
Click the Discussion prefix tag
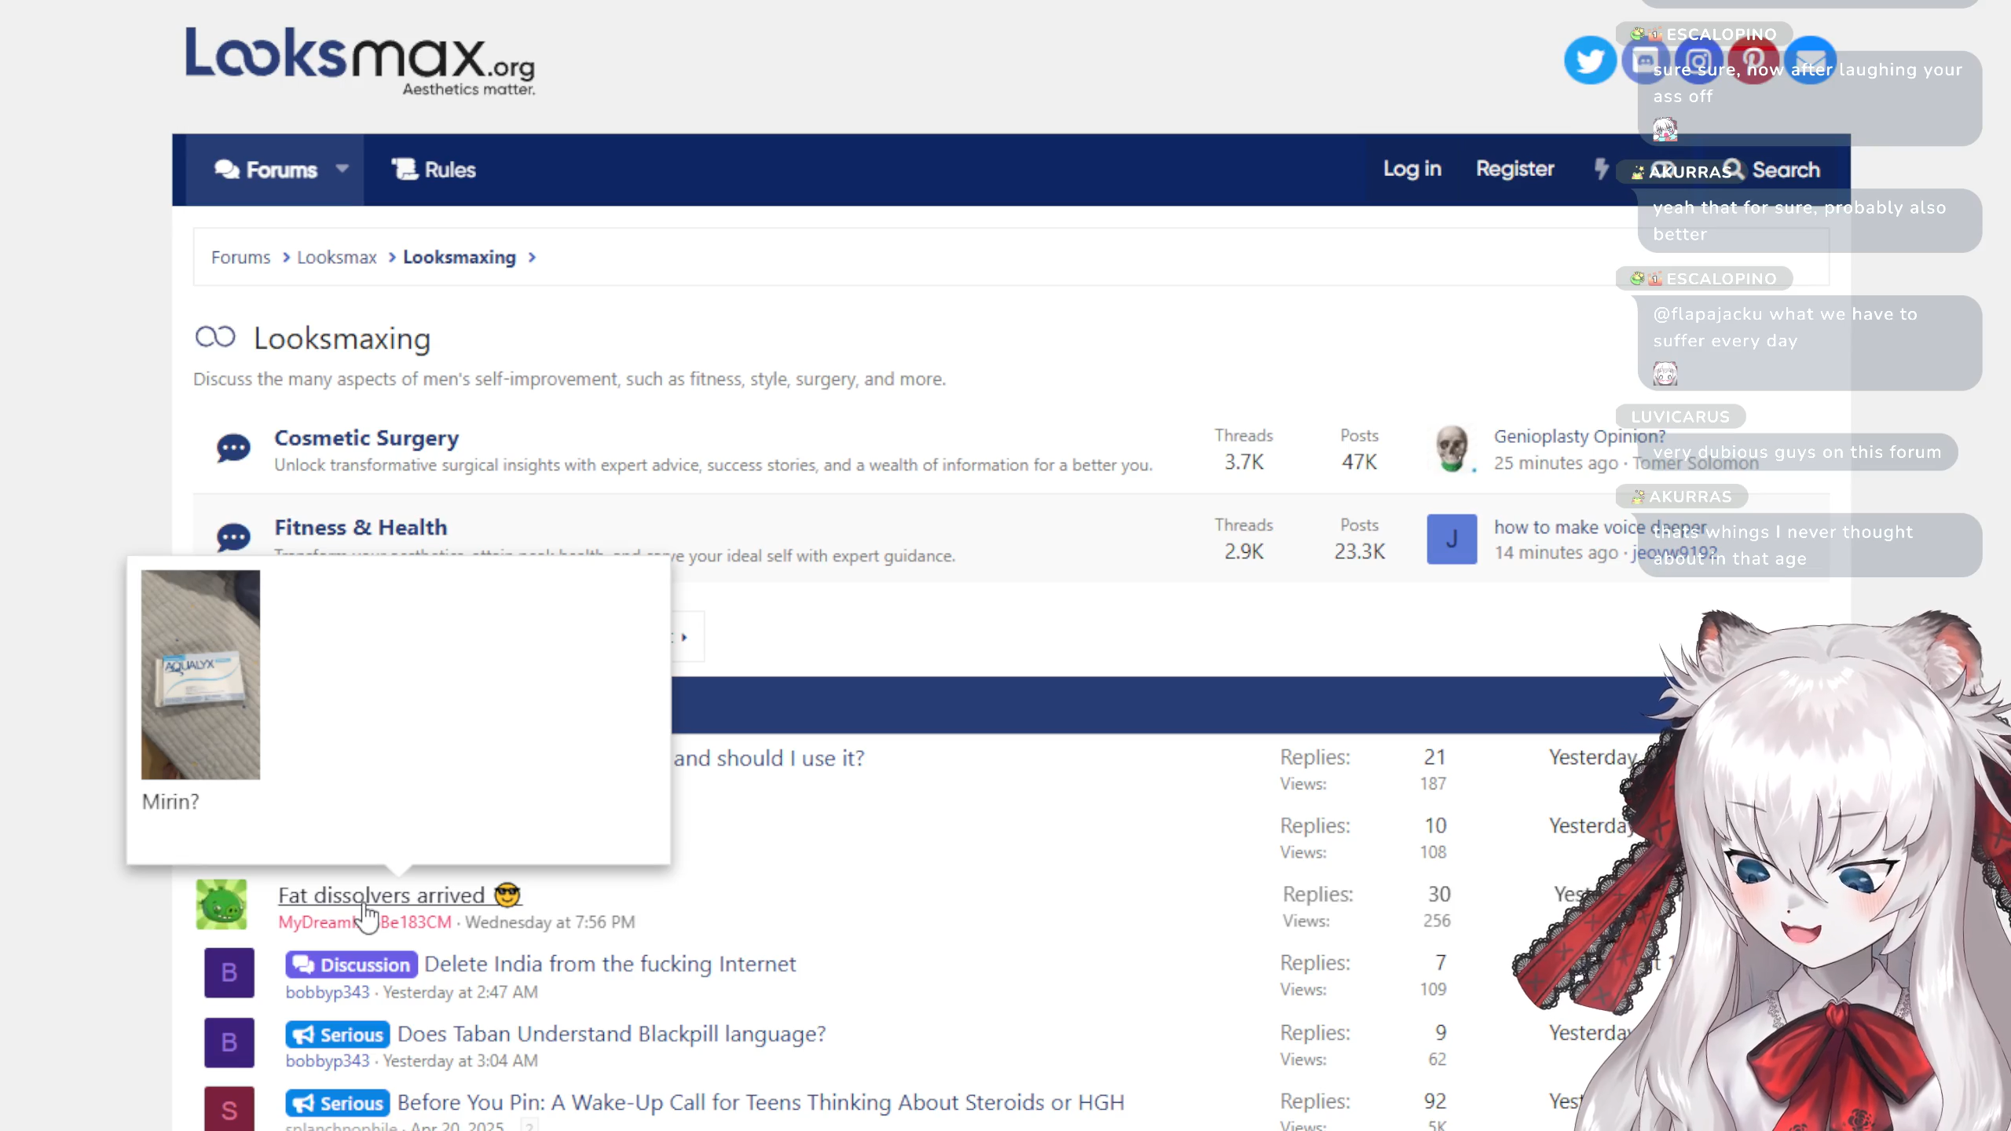click(352, 964)
